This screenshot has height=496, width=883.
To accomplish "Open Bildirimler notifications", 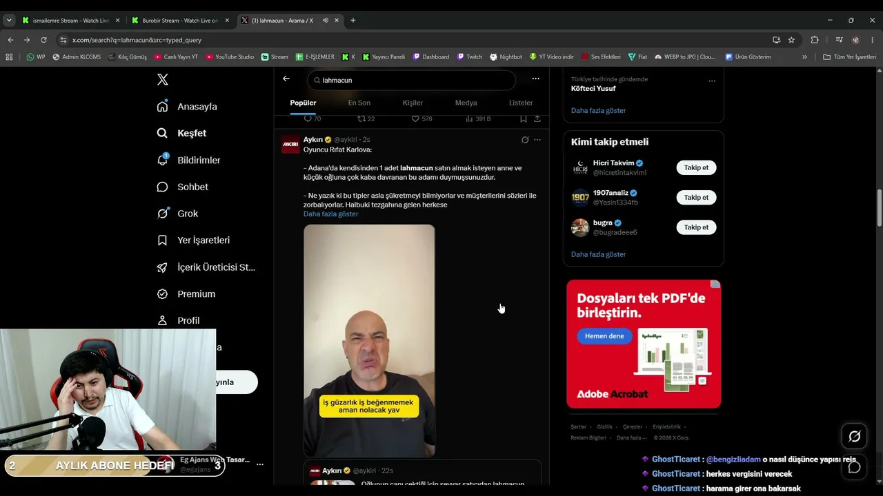I will 188,160.
